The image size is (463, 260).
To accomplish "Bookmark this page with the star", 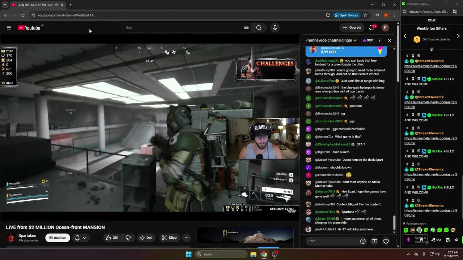I will tap(365, 15).
